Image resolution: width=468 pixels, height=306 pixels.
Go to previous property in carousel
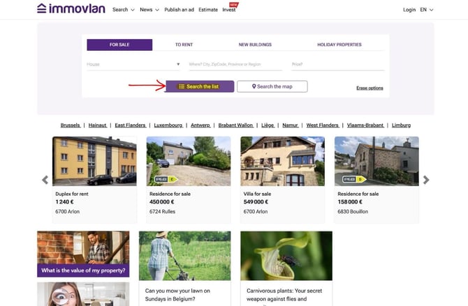[45, 180]
